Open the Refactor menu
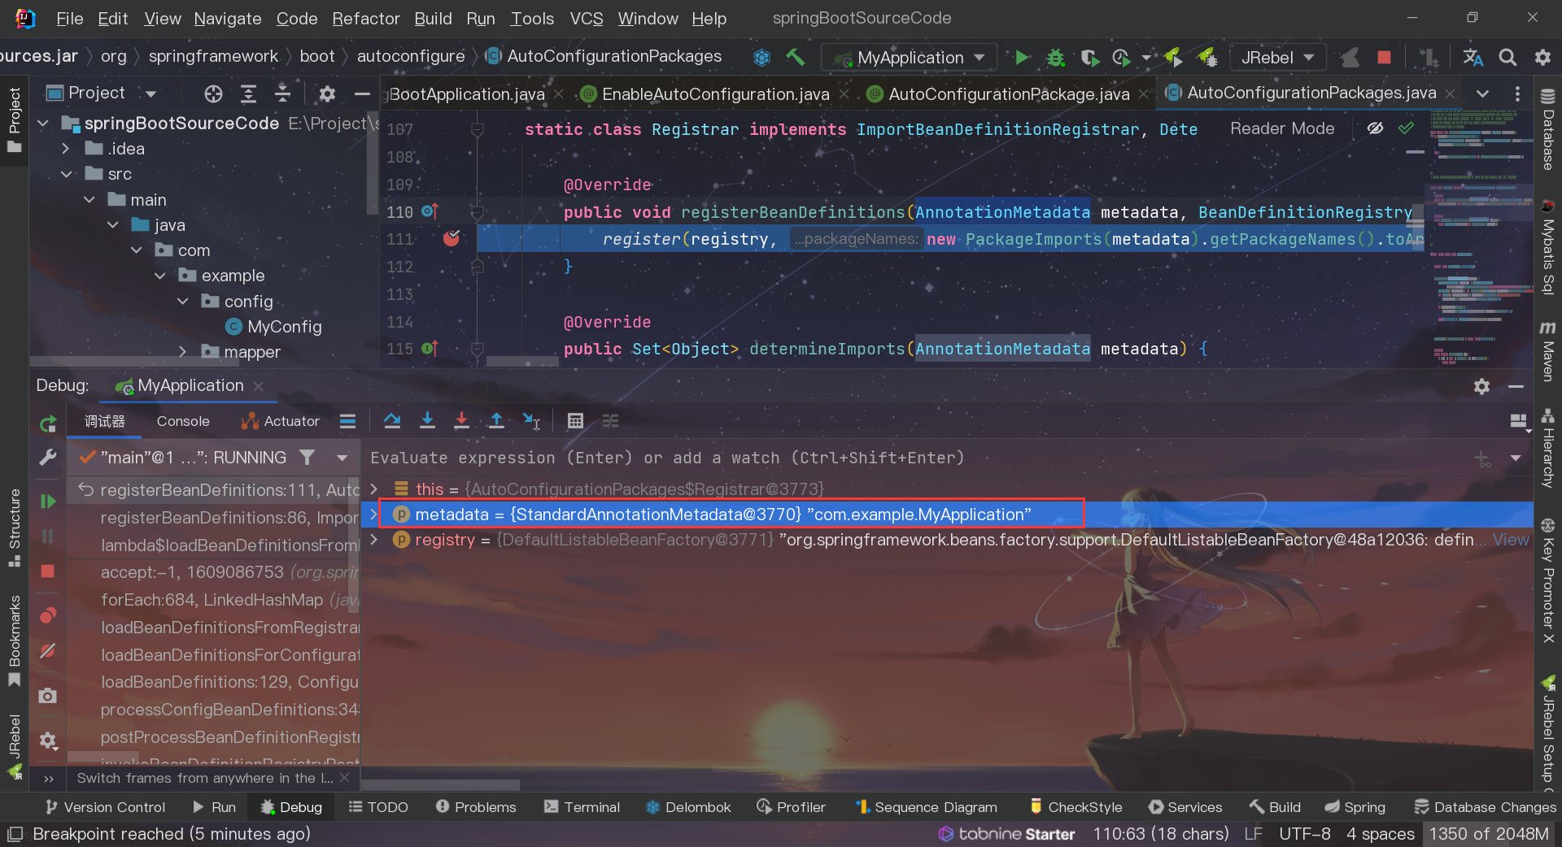Screen dimensions: 1562x847 [366, 18]
